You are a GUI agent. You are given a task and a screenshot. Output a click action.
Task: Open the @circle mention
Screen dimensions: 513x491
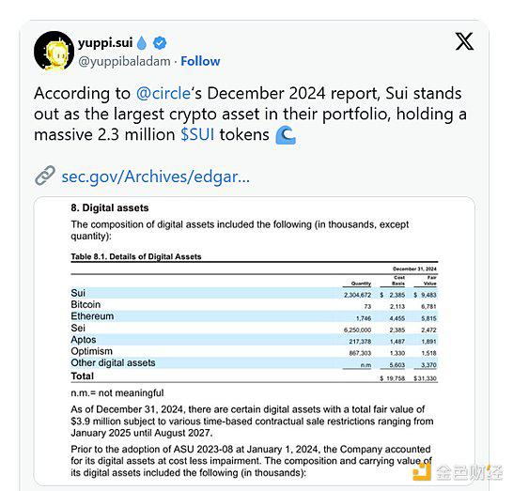163,94
